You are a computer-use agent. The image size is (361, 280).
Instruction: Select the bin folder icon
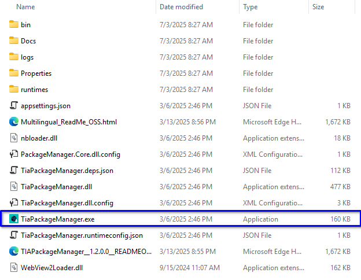coord(14,24)
